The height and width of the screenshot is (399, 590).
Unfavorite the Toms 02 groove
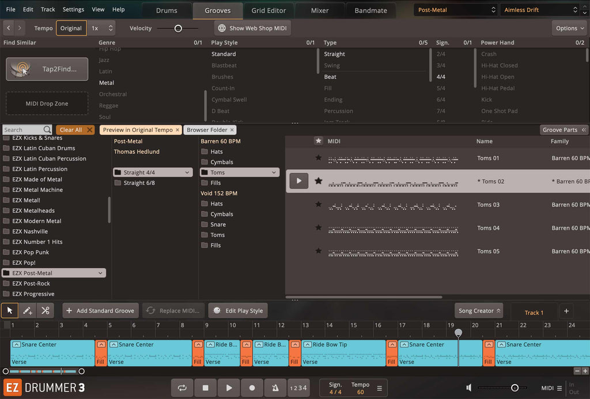pyautogui.click(x=318, y=181)
